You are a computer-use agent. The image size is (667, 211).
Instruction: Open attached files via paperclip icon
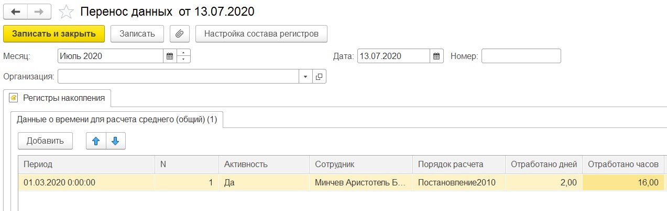tap(180, 33)
